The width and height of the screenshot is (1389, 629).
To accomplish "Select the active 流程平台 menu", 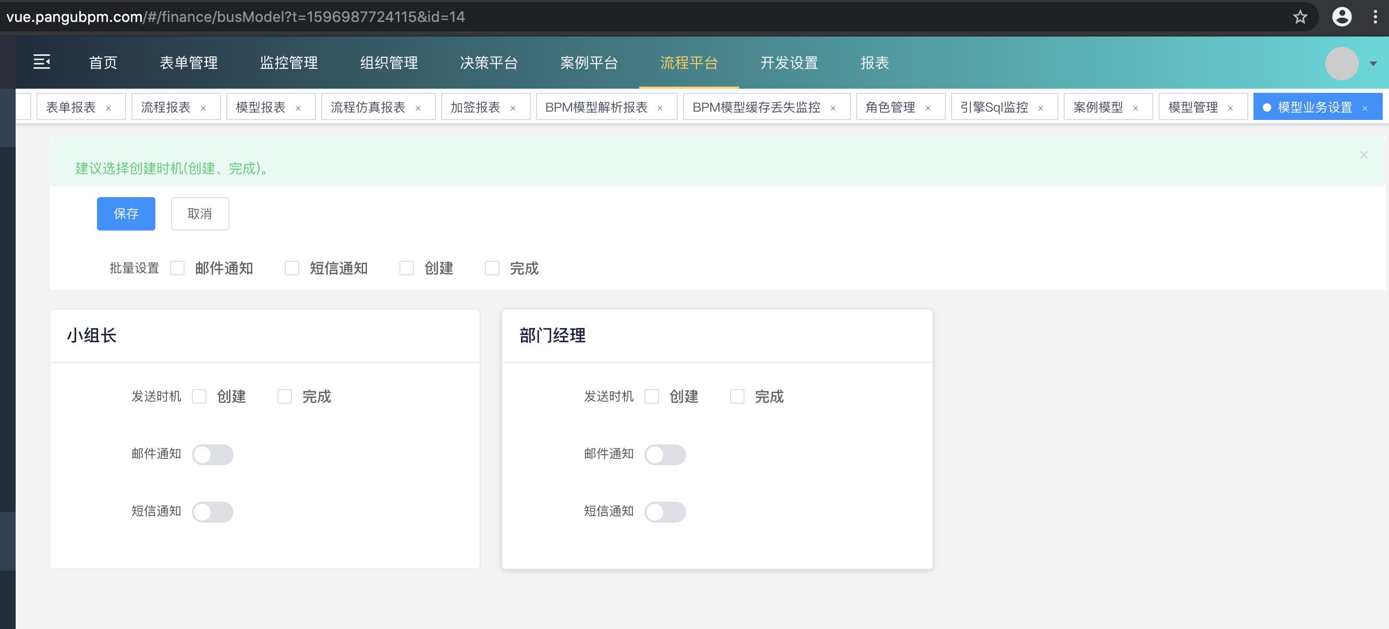I will tap(690, 63).
